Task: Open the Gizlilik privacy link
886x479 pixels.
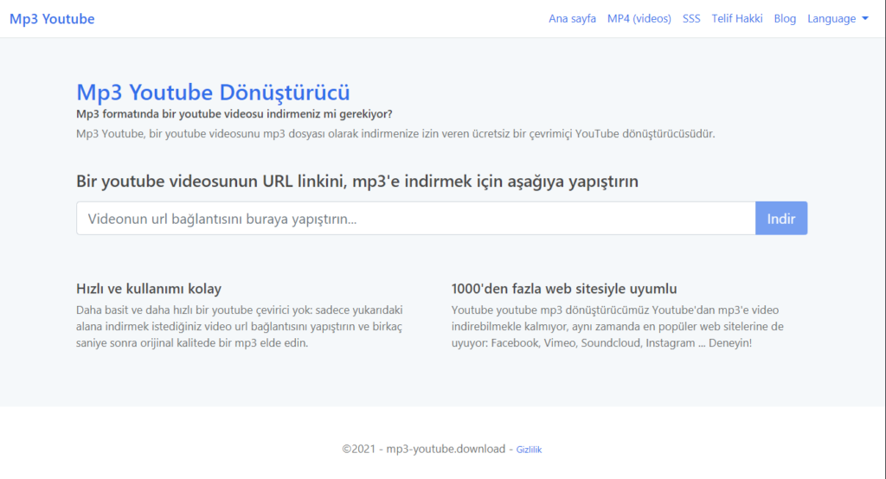Action: 529,450
